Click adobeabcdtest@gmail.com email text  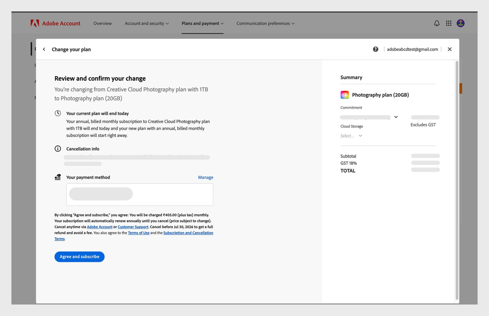[x=412, y=49]
